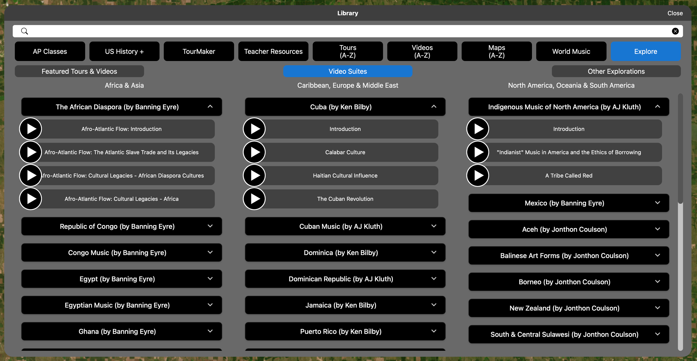Open Other Explorations section
The height and width of the screenshot is (361, 697).
616,71
